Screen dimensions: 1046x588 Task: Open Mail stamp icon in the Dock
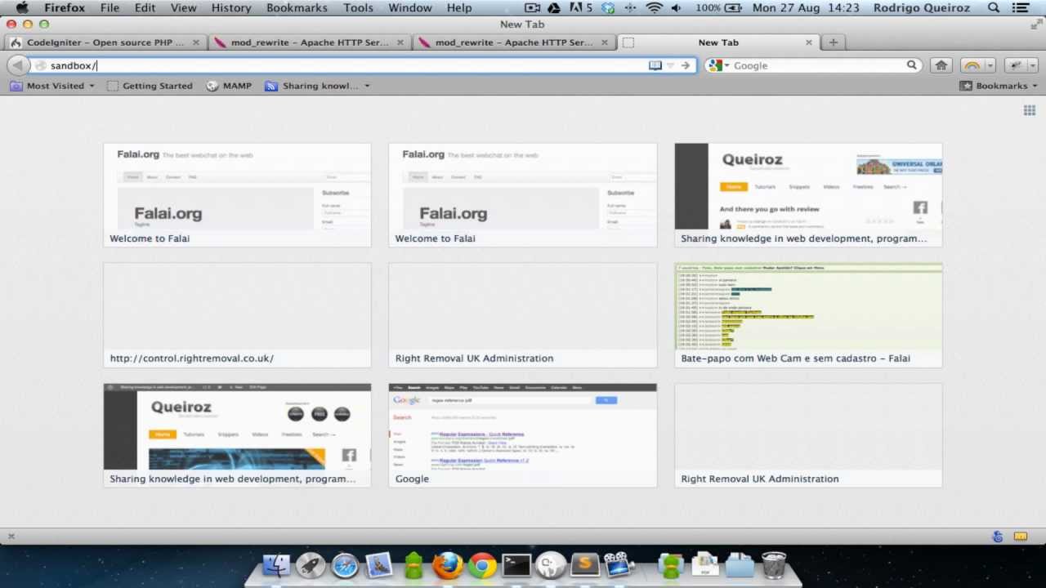click(379, 565)
